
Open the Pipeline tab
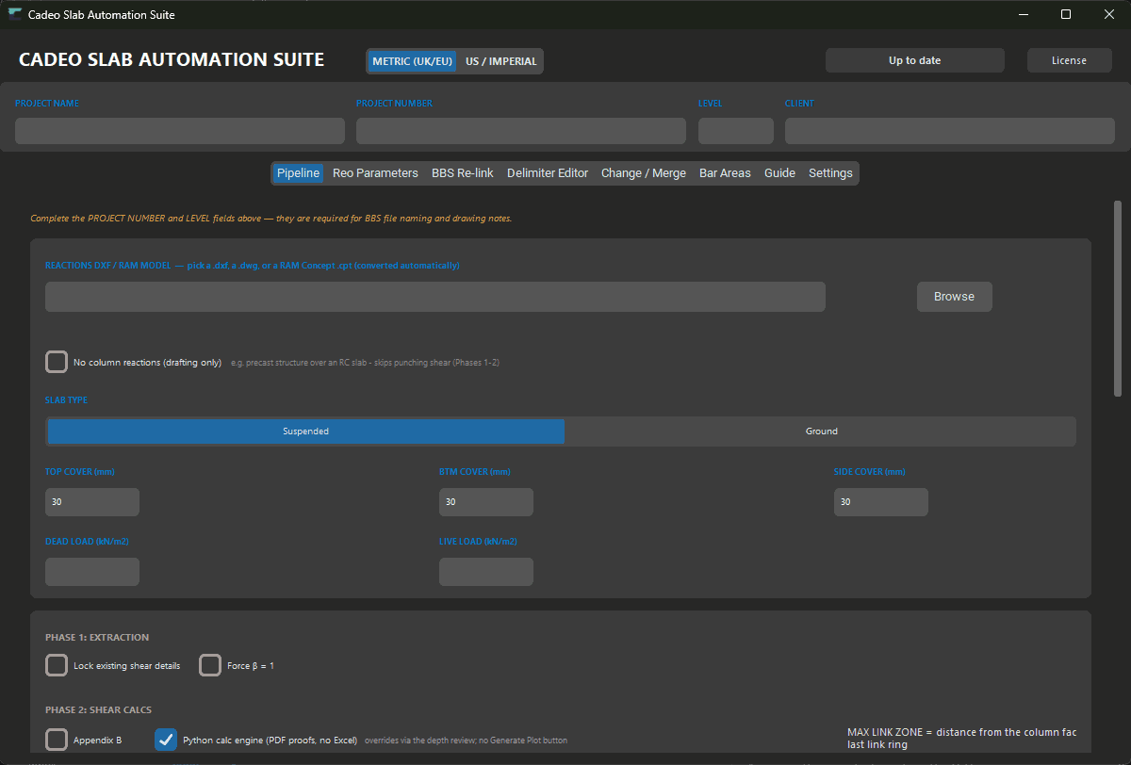[x=298, y=173]
